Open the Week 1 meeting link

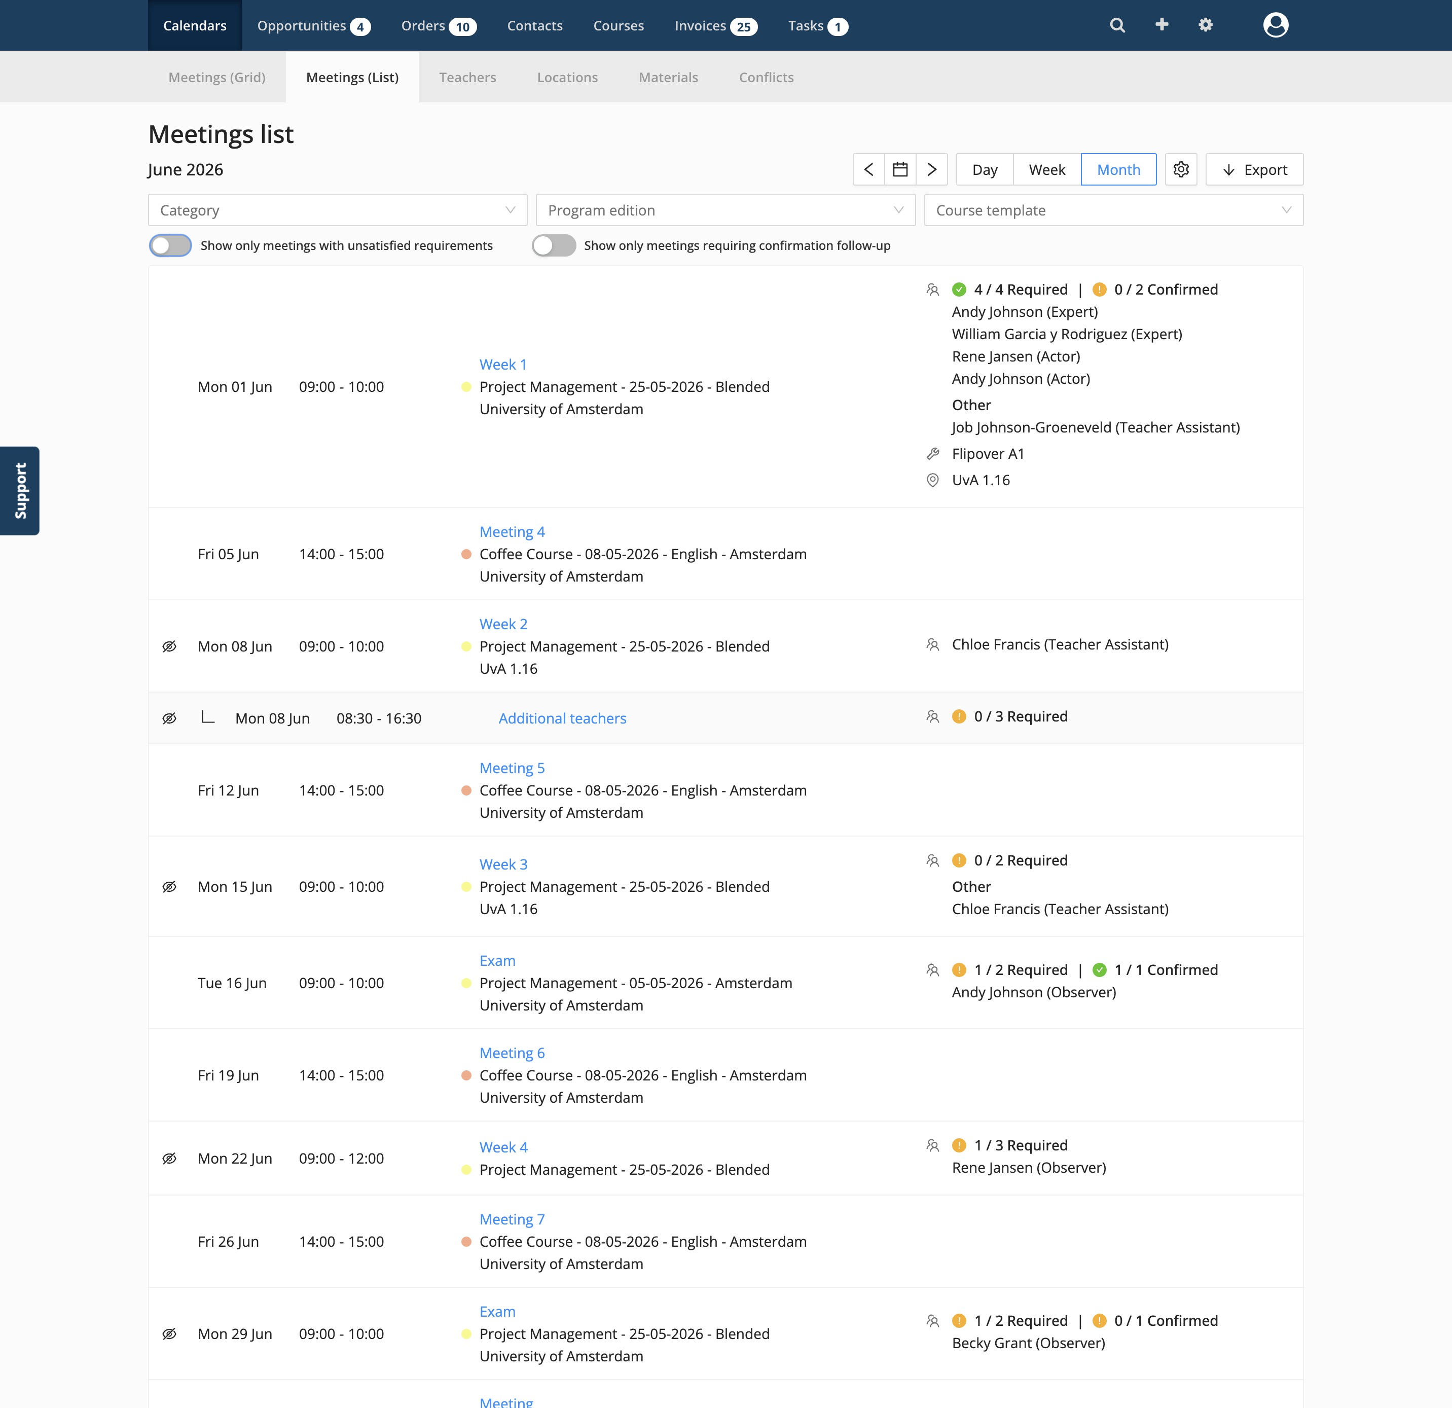click(503, 365)
